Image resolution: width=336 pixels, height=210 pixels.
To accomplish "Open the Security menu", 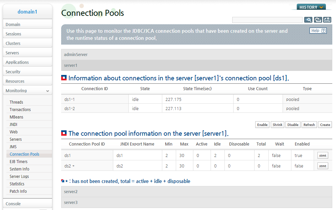I will pos(28,72).
